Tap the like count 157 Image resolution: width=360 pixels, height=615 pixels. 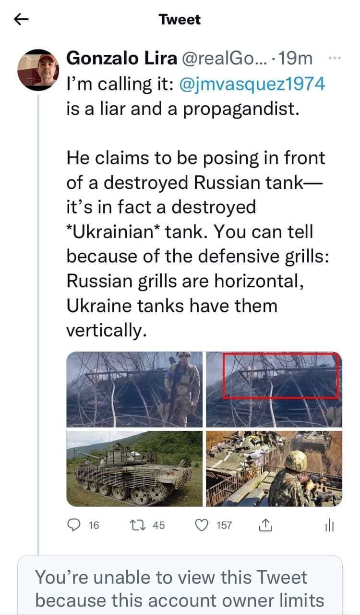click(x=224, y=525)
